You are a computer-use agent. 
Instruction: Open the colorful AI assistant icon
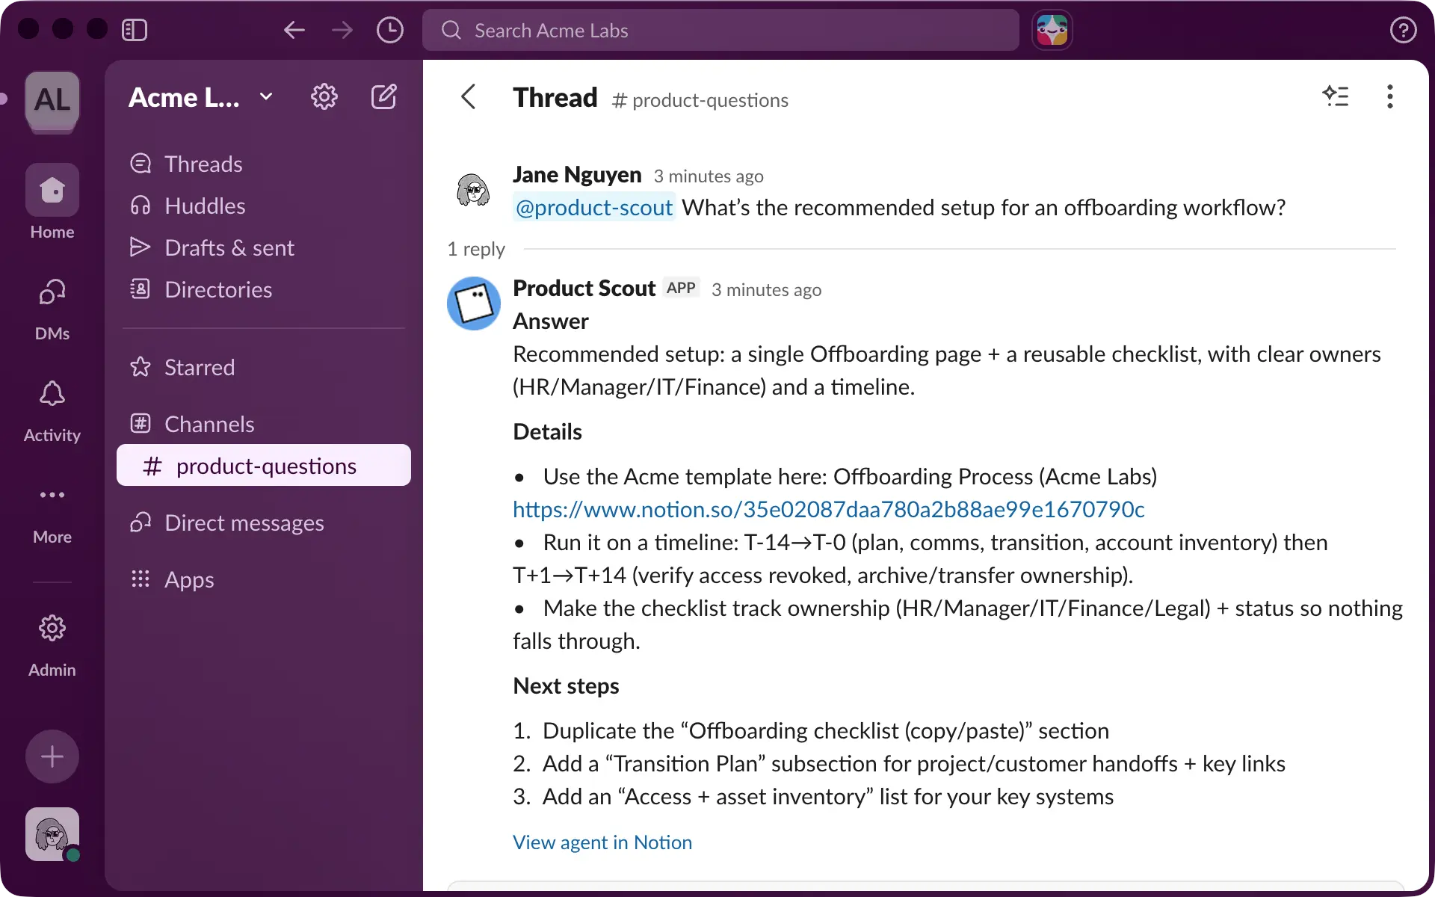(x=1052, y=30)
